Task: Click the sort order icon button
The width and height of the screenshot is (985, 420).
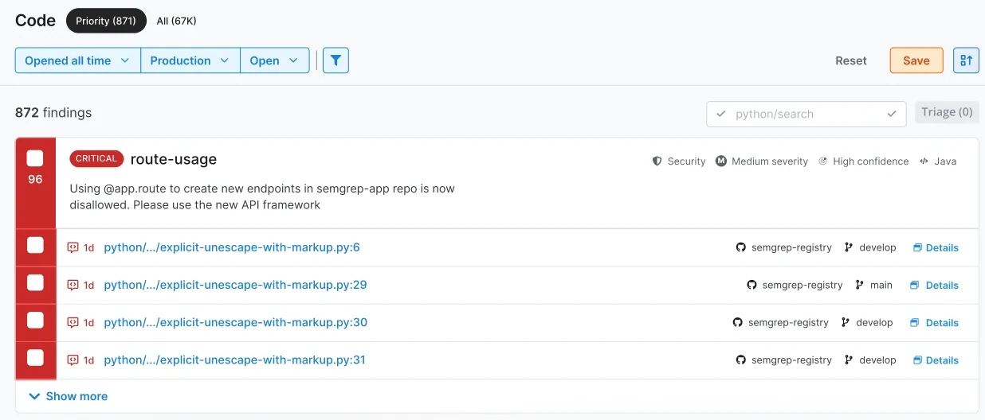Action: pos(966,60)
